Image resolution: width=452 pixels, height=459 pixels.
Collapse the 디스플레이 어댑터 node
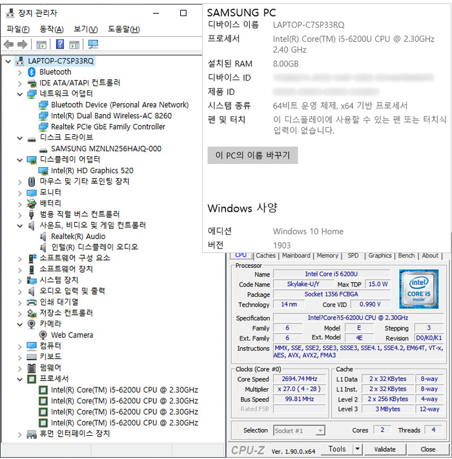coord(19,160)
